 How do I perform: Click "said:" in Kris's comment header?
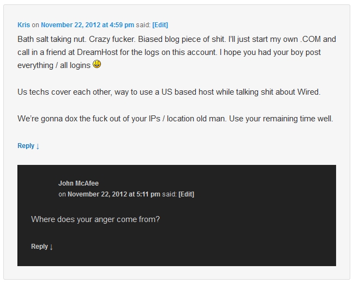[143, 25]
